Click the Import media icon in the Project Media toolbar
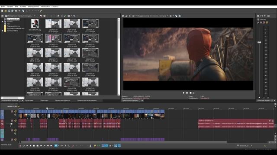This screenshot has height=155, width=277. pyautogui.click(x=6, y=16)
